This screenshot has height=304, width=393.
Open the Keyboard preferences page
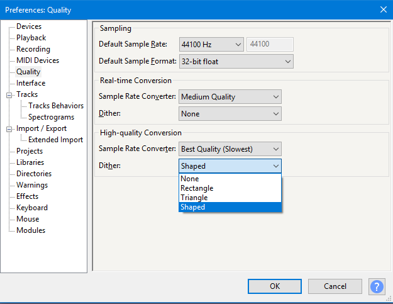click(32, 208)
